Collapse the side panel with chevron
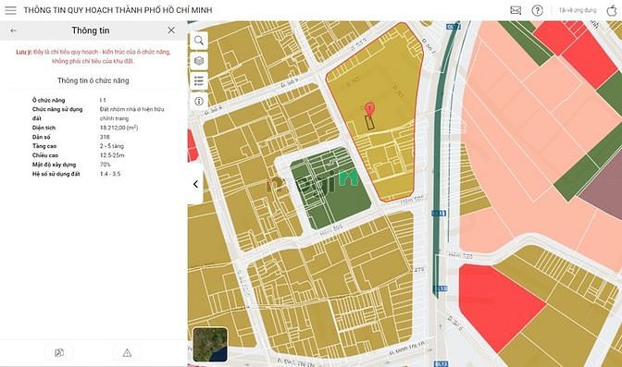 click(195, 184)
